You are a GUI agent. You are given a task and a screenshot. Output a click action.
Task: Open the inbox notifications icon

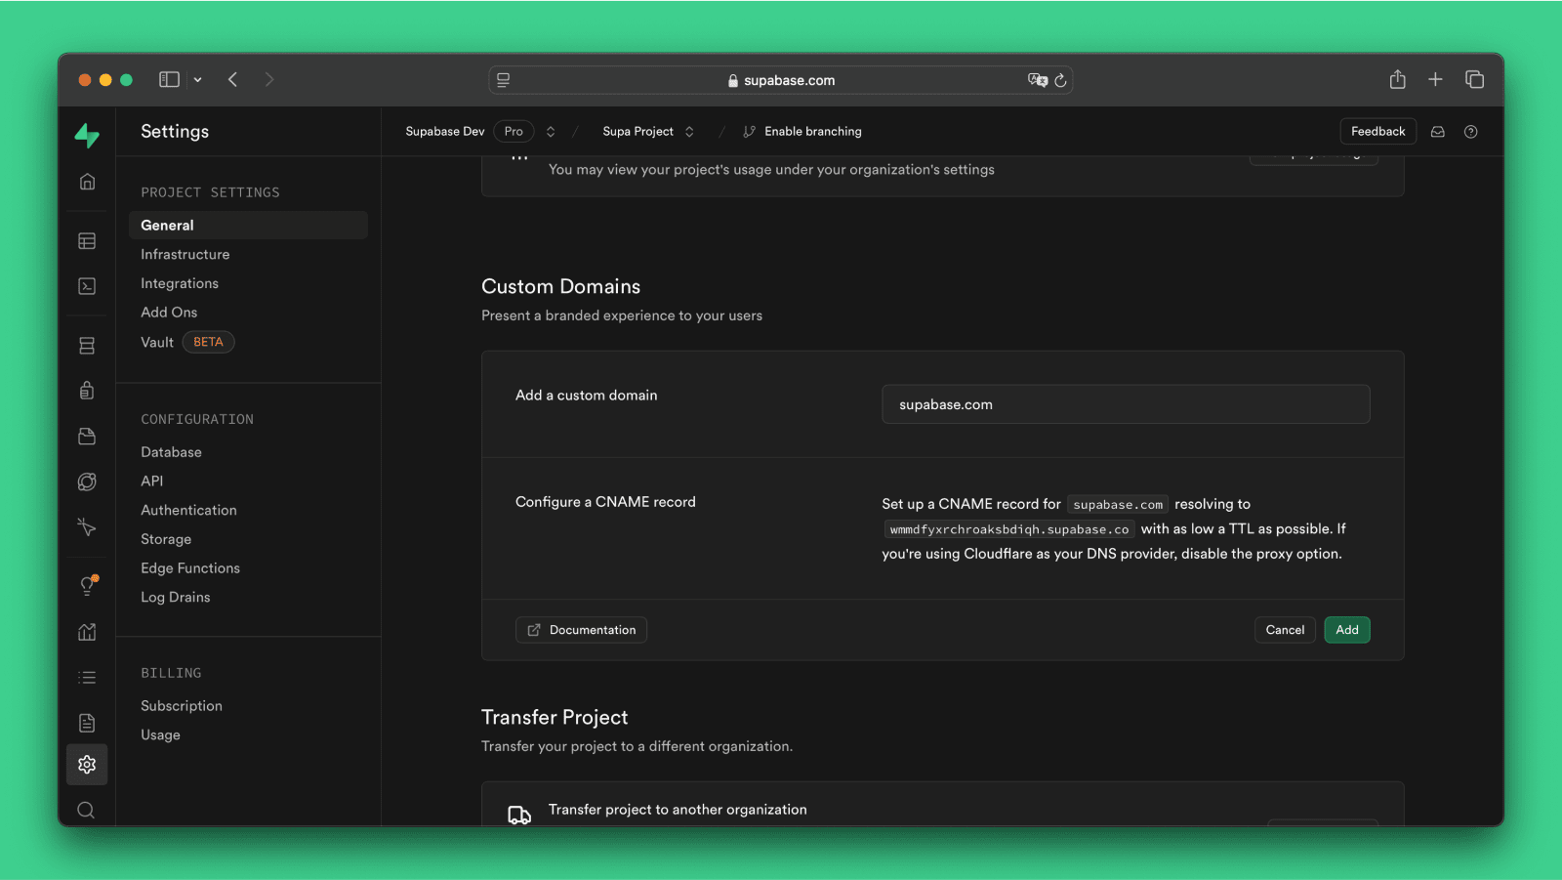1438,132
